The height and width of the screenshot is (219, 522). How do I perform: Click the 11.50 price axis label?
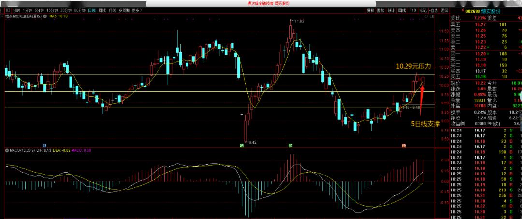(x=445, y=31)
